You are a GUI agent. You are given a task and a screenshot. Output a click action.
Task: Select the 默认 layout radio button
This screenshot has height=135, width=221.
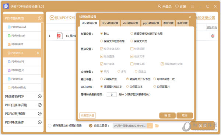[101, 34]
